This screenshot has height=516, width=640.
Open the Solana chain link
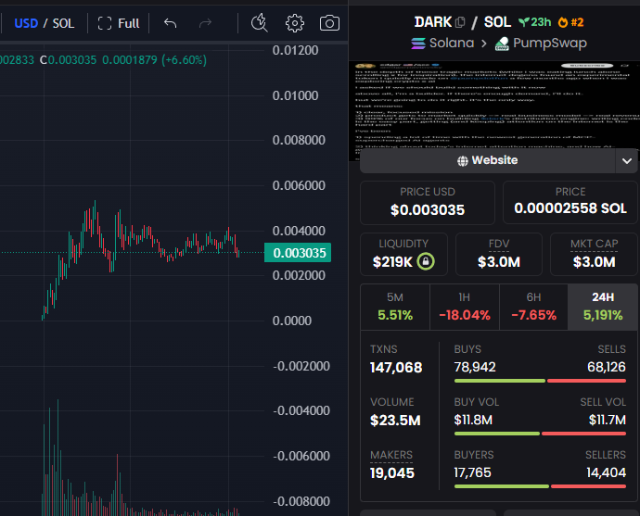pyautogui.click(x=442, y=43)
